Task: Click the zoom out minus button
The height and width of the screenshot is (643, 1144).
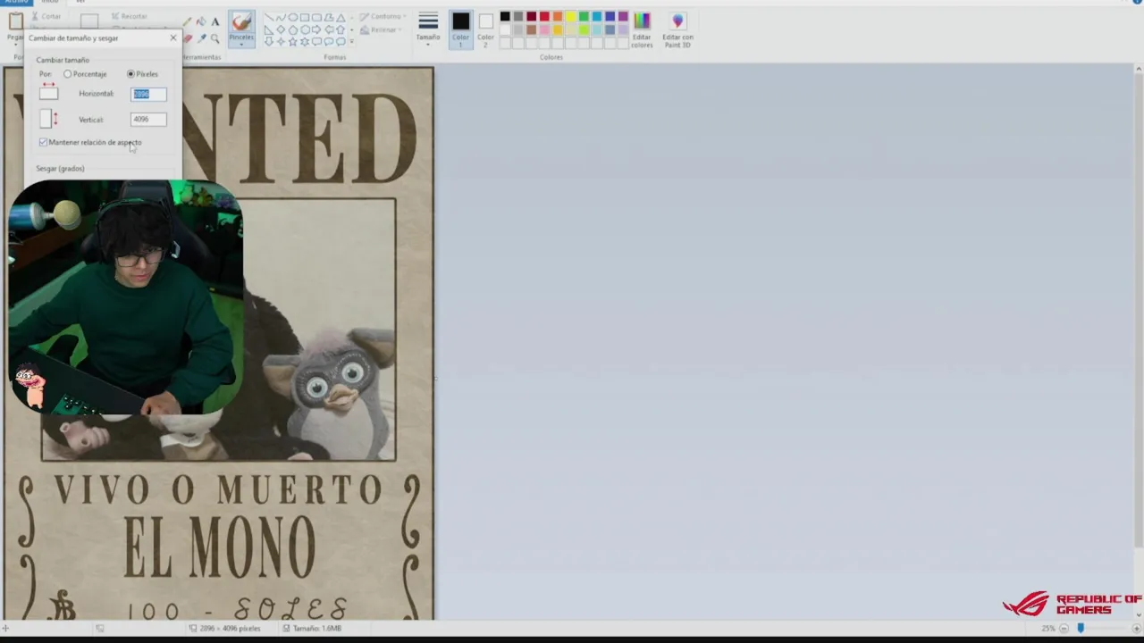Action: pos(1064,628)
